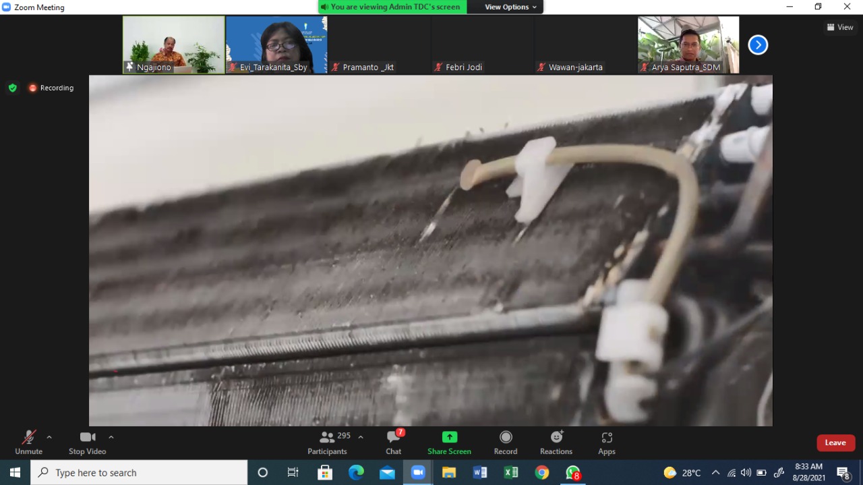Launch Microsoft Store from the taskbar
Viewport: 863px width, 485px height.
(x=325, y=472)
